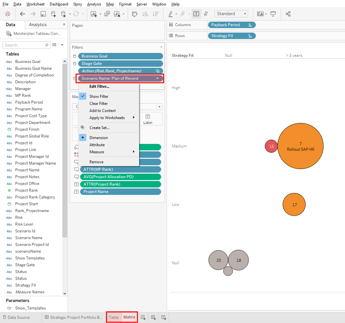Viewport: 345px width, 323px height.
Task: Open the Worksheet menu
Action: (36, 4)
